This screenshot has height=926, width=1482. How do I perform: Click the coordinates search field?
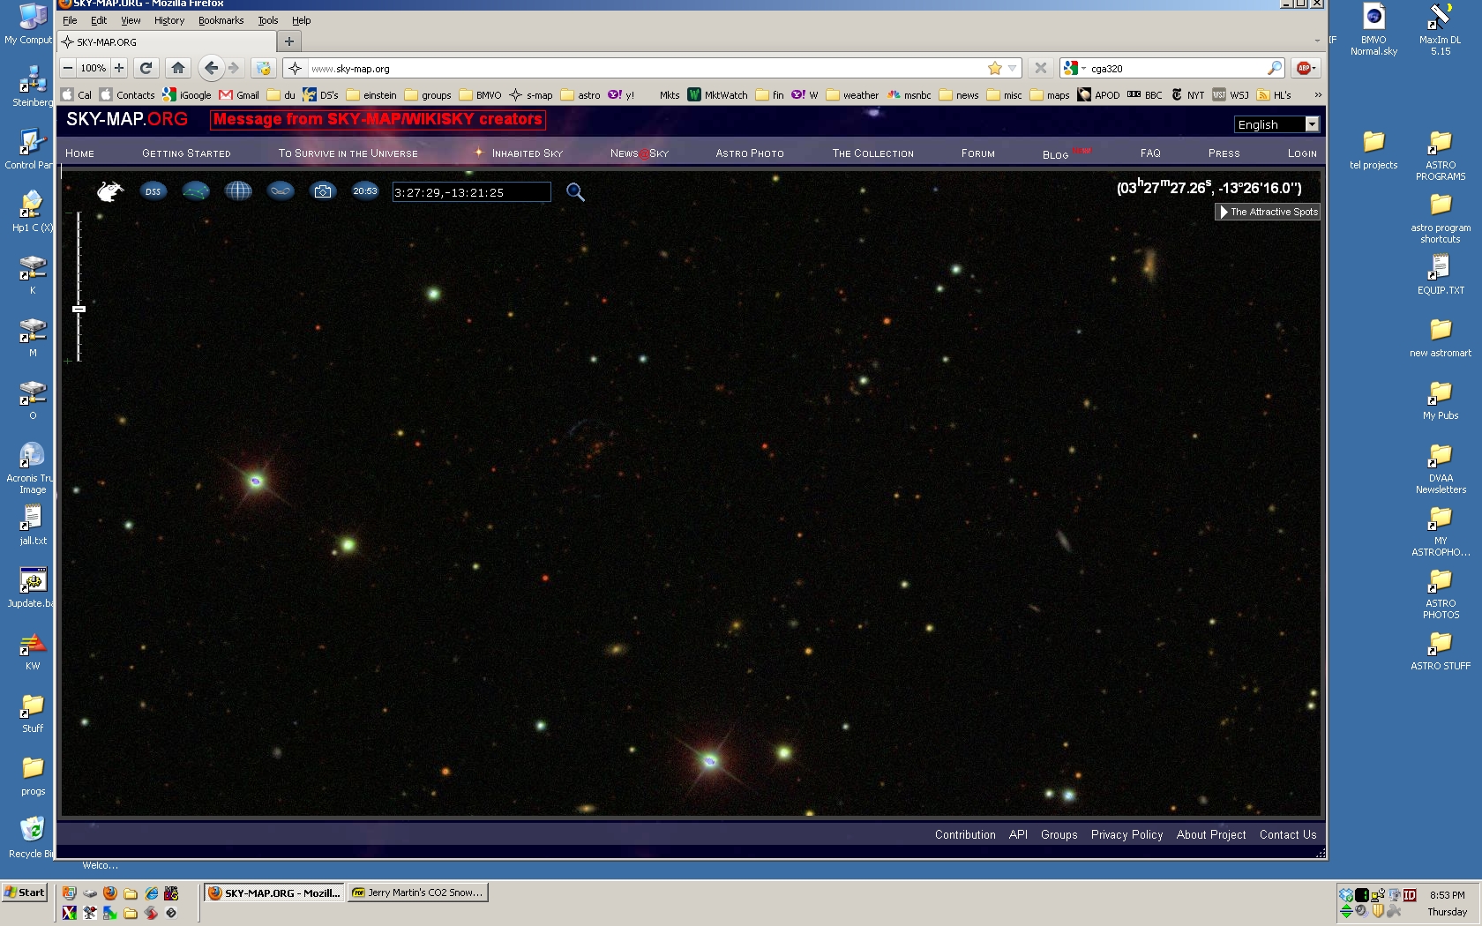(x=472, y=192)
